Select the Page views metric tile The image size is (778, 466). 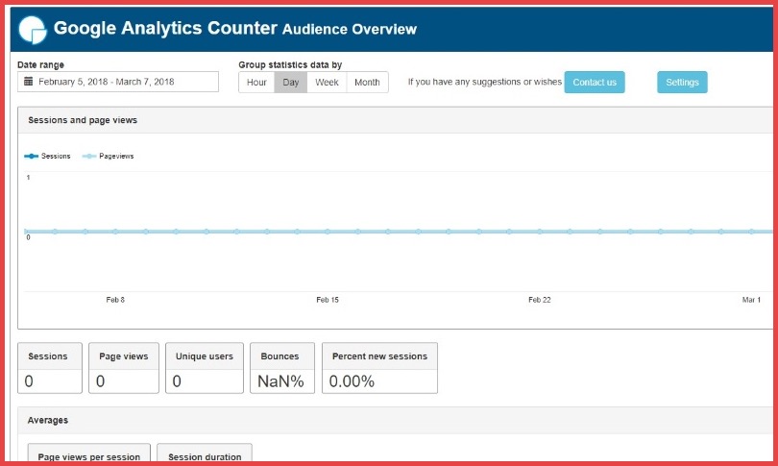point(124,368)
